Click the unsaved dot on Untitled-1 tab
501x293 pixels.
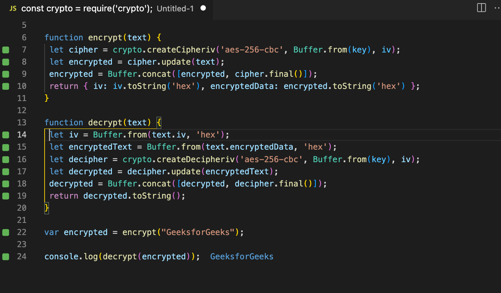tap(203, 8)
